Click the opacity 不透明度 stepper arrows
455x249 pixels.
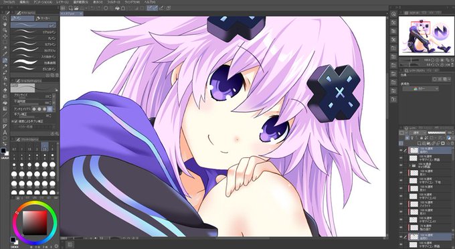50,102
